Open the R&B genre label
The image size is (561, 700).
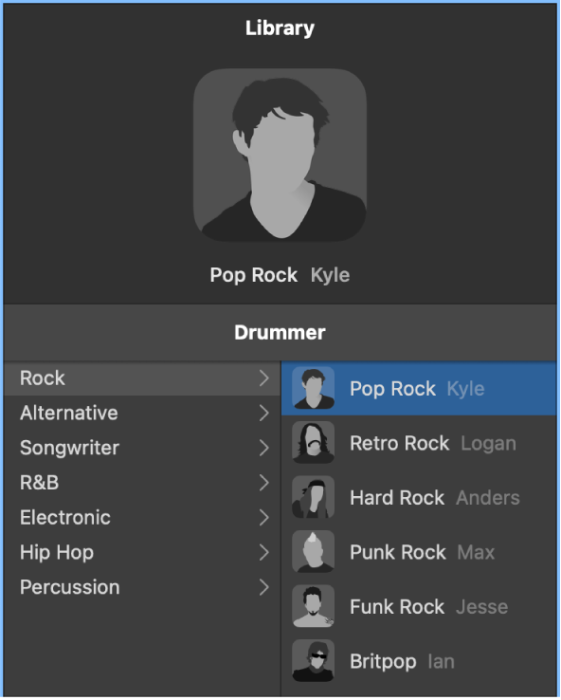39,483
